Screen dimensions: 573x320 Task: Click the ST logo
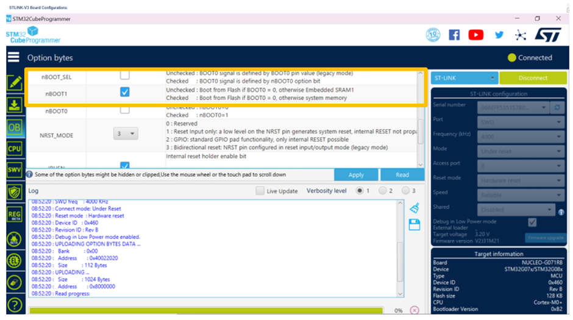point(548,35)
